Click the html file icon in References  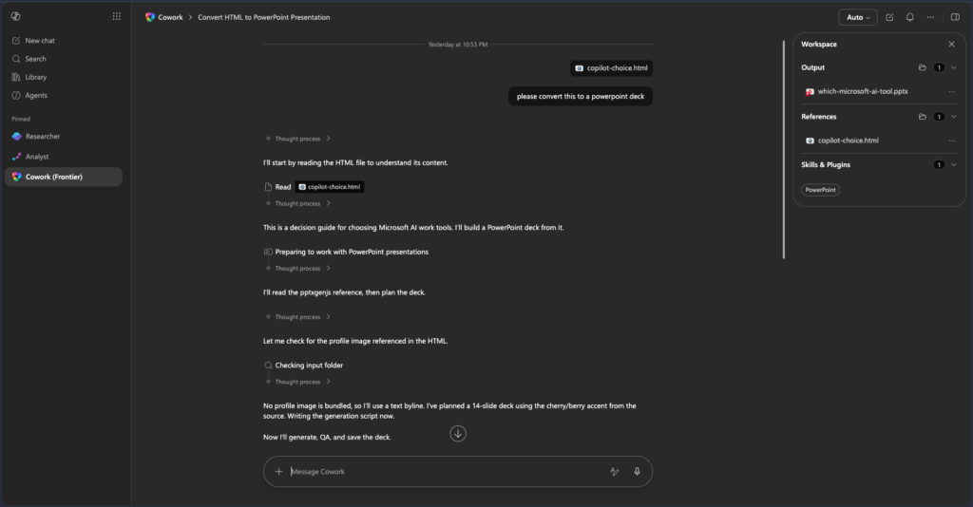pyautogui.click(x=810, y=141)
